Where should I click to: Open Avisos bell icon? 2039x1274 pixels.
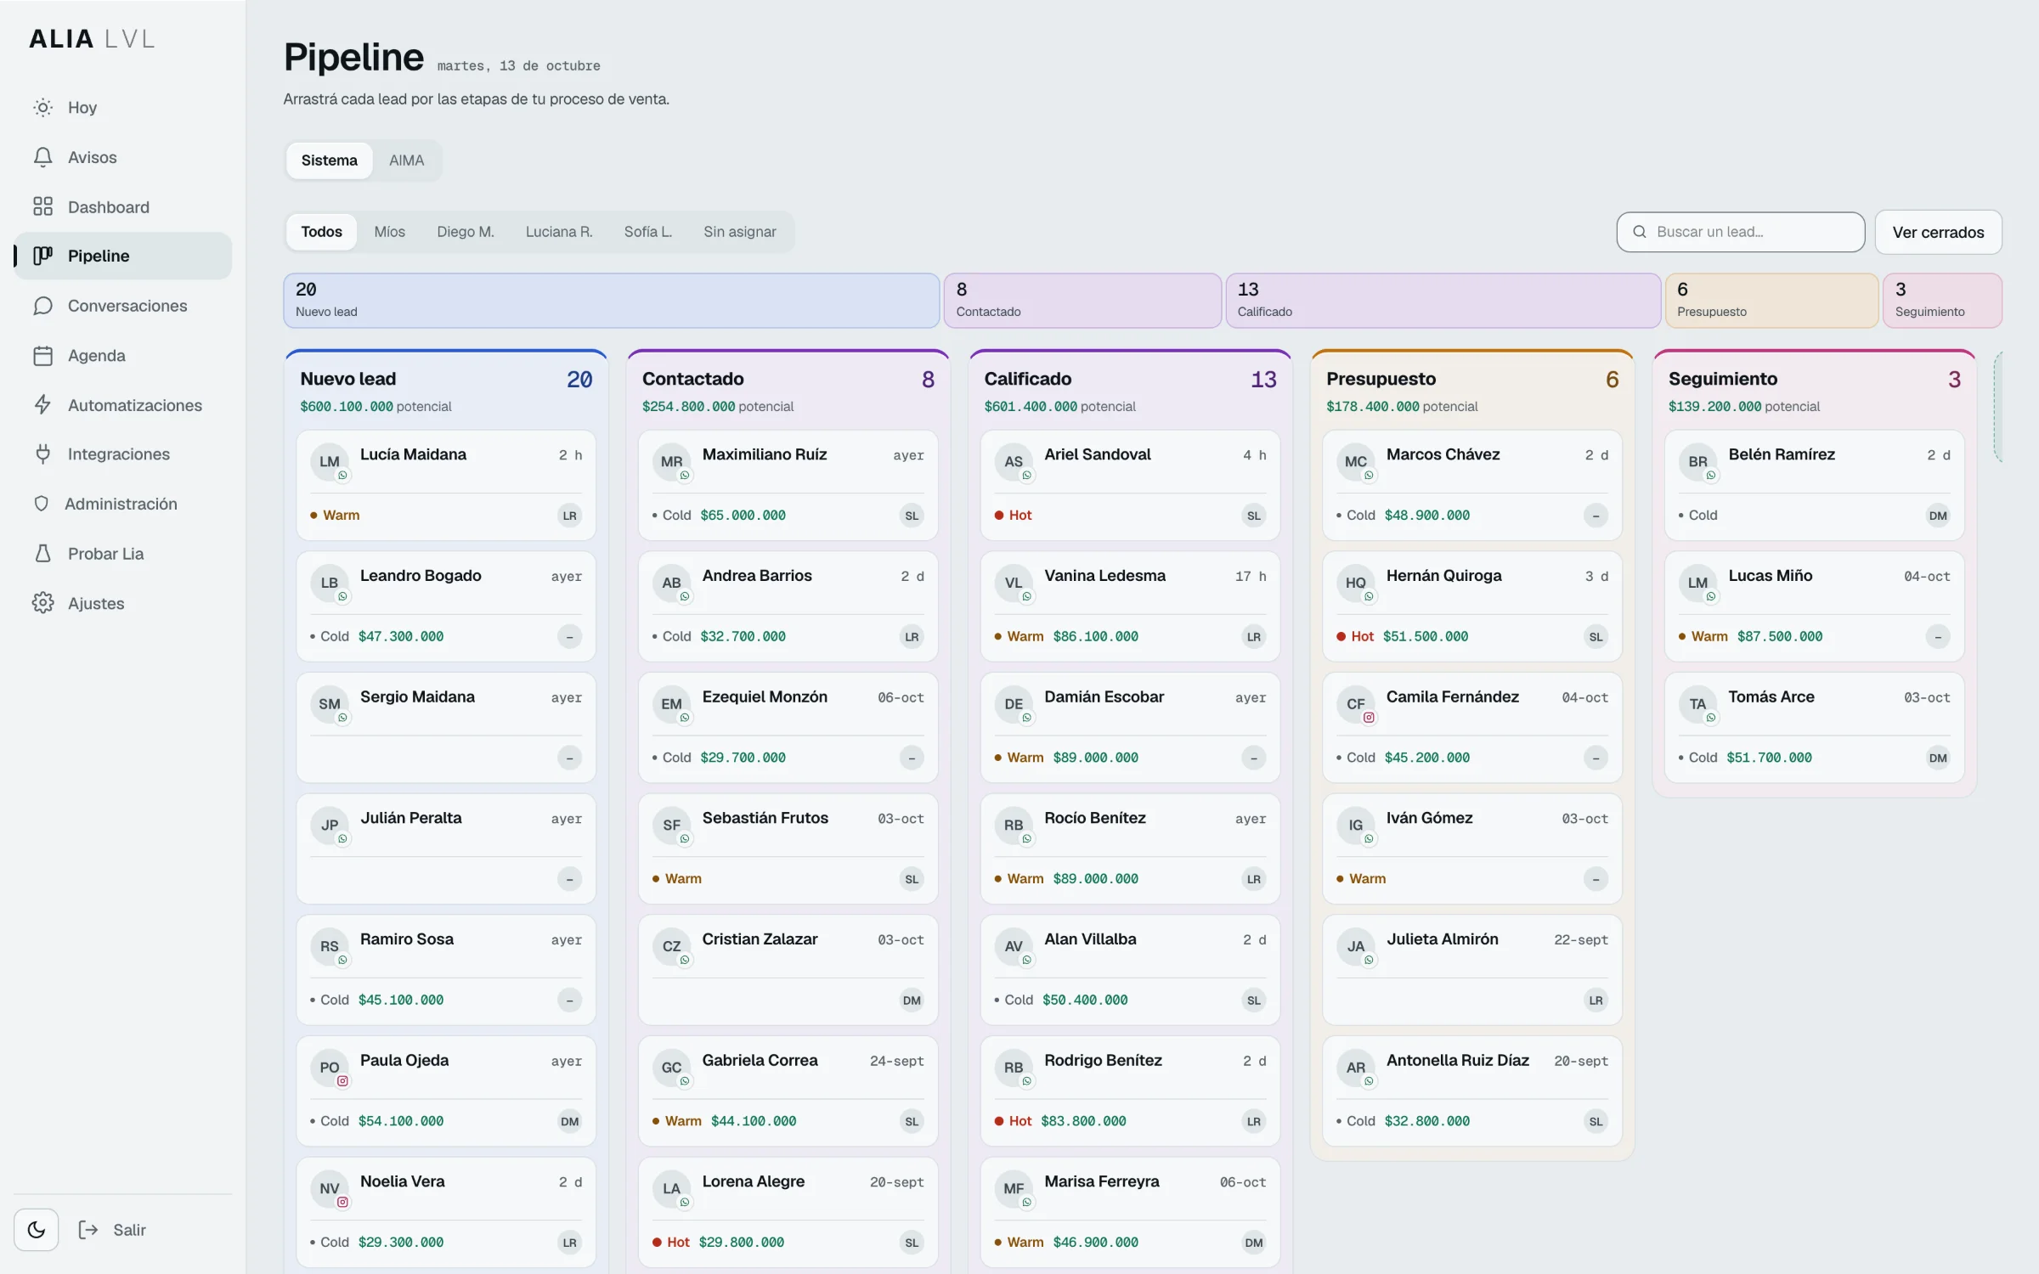click(x=42, y=157)
